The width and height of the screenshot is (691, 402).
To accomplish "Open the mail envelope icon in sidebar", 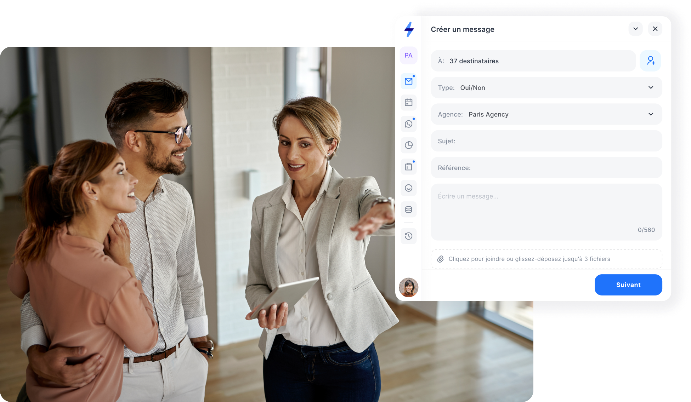I will click(408, 81).
